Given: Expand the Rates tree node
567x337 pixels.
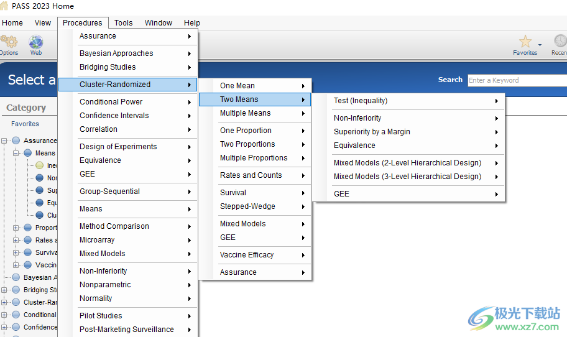Looking at the screenshot, I should pyautogui.click(x=16, y=240).
